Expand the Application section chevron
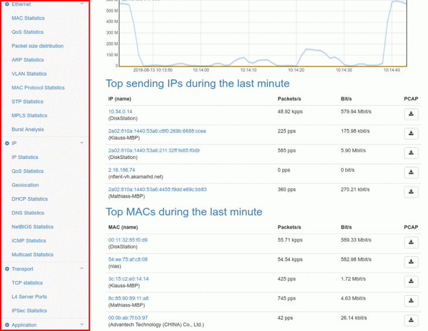Viewport: 428px width, 331px height. (x=82, y=325)
